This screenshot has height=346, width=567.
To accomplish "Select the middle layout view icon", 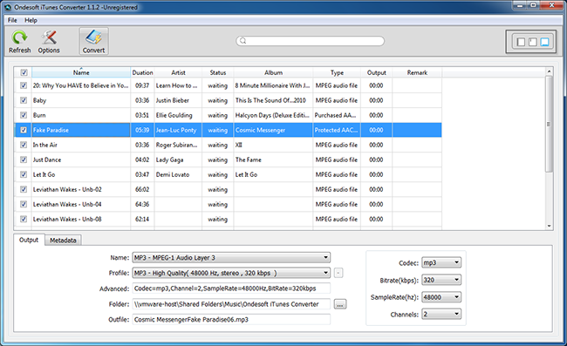I will 533,42.
